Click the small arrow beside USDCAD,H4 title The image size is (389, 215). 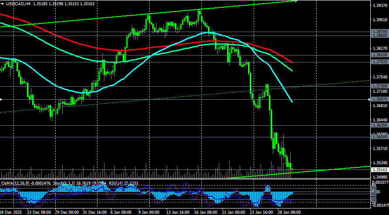click(3, 3)
